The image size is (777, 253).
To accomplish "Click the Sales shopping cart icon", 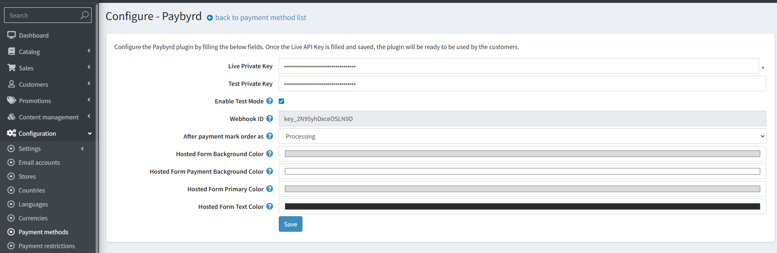I will (11, 68).
